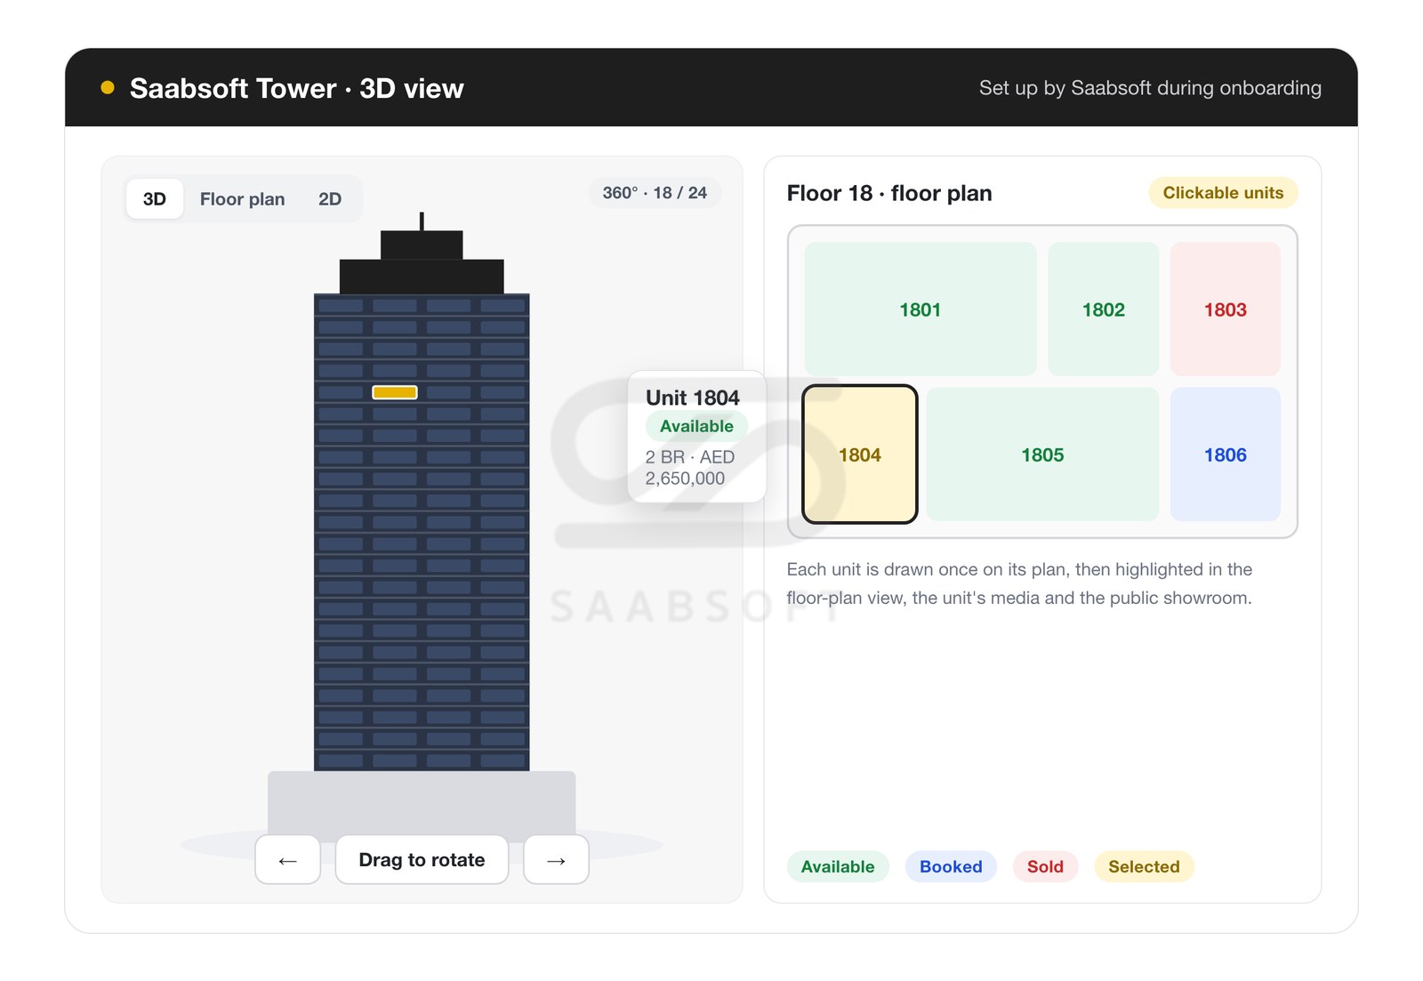Image resolution: width=1423 pixels, height=981 pixels.
Task: Select booked unit 1806
Action: [1226, 454]
